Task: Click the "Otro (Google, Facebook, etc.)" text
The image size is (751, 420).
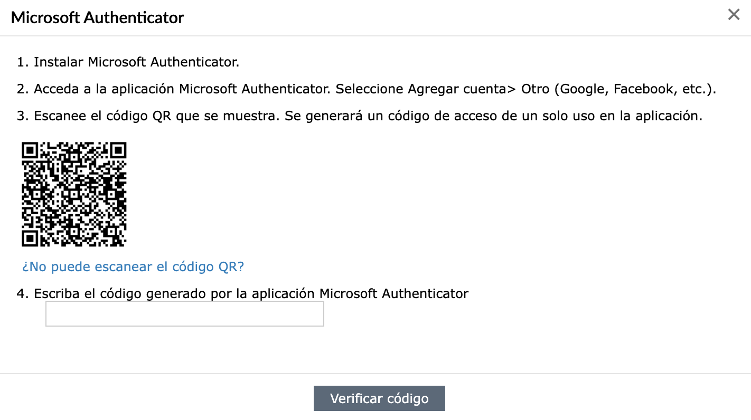Action: coord(618,89)
